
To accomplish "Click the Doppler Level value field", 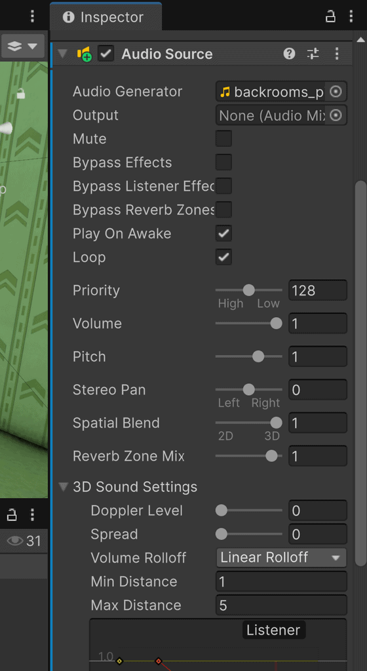I will 318,510.
